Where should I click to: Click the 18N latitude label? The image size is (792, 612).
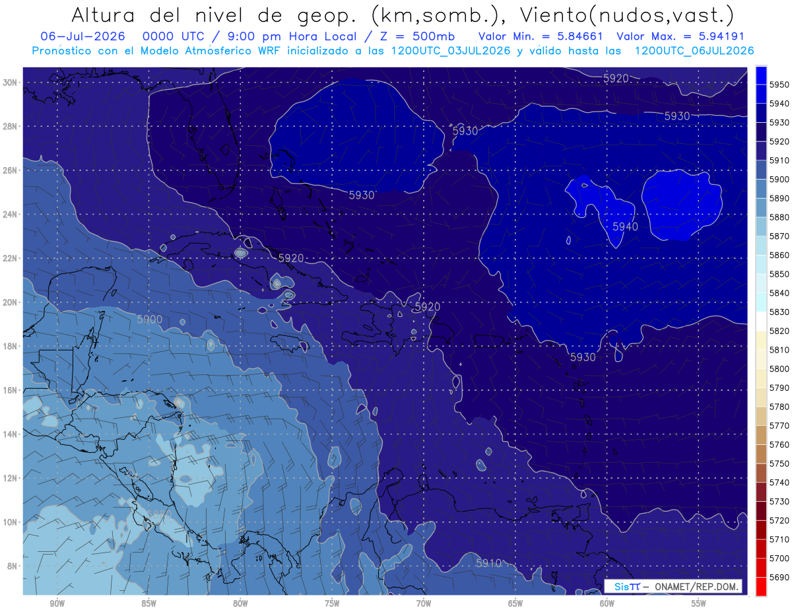click(11, 346)
